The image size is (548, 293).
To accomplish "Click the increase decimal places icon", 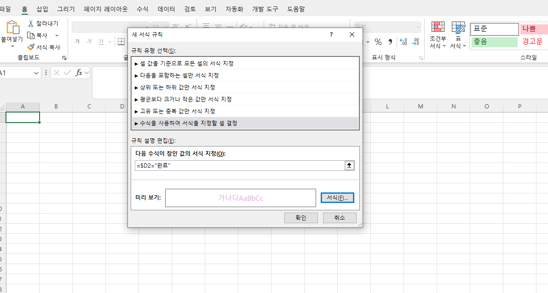I will point(404,41).
